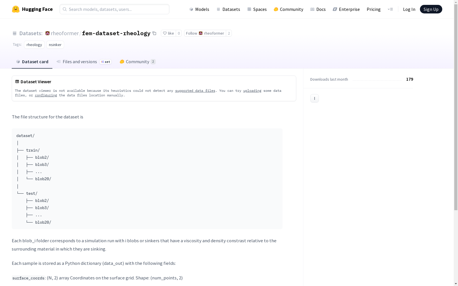Open the Enterprise page
This screenshot has height=286, width=458.
coord(346,9)
